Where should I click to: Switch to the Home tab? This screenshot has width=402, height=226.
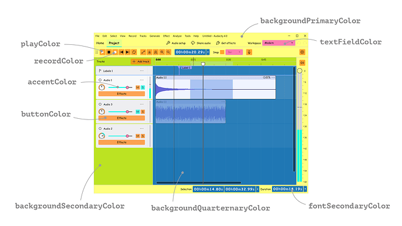(x=100, y=43)
